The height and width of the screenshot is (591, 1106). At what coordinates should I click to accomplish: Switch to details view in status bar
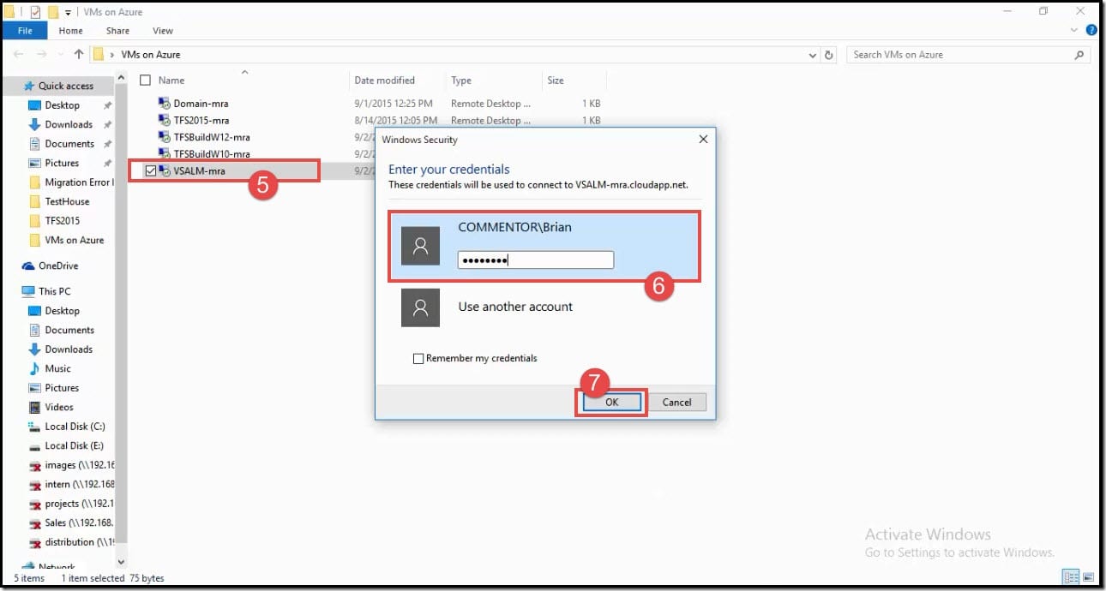(x=1071, y=577)
